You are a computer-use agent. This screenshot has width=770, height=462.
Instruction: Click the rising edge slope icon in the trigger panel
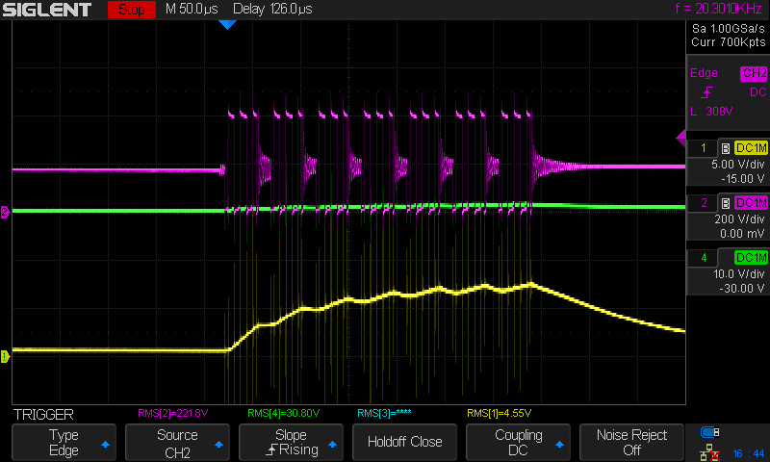(706, 92)
